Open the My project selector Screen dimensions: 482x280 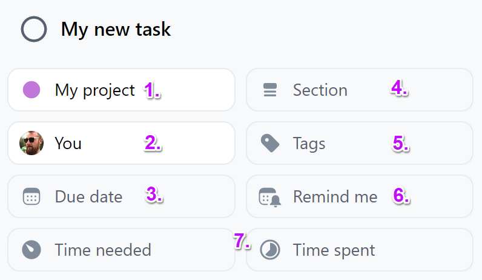(122, 90)
